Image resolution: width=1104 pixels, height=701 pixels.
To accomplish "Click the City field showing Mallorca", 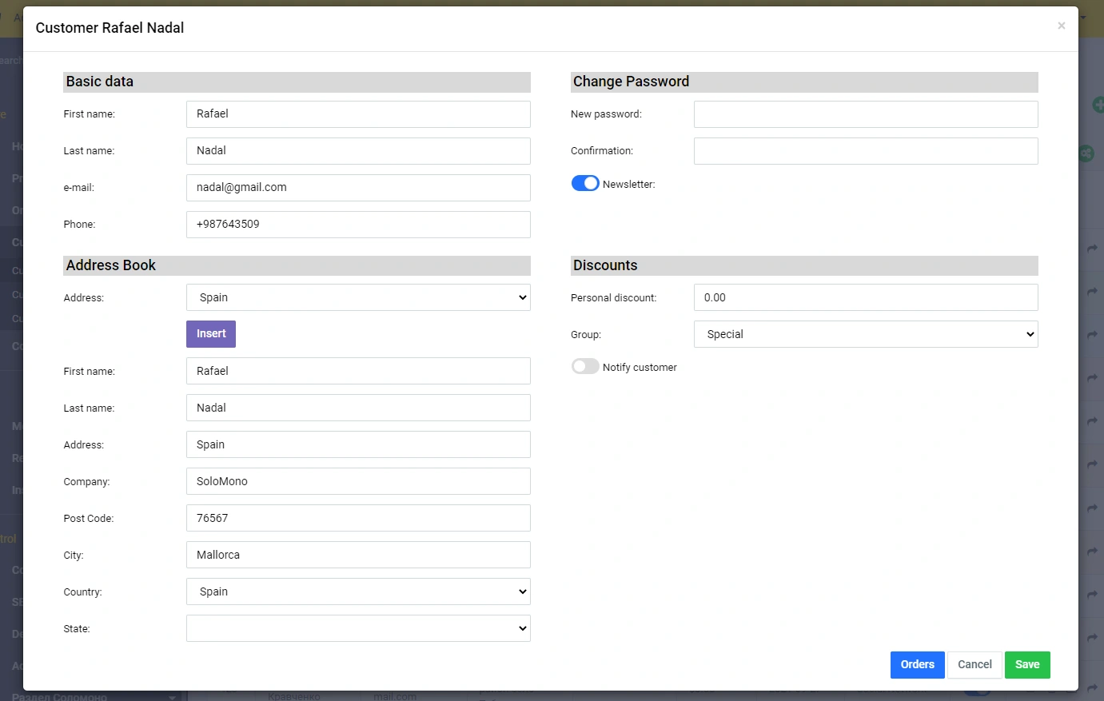I will point(358,555).
